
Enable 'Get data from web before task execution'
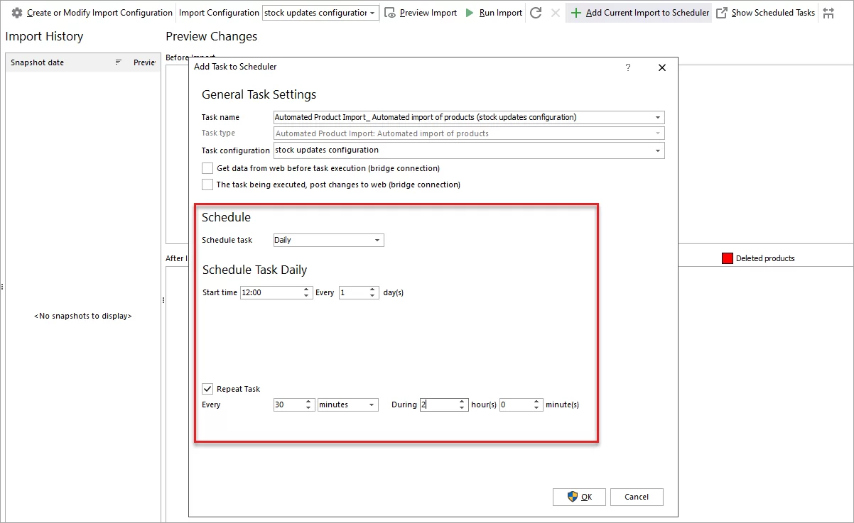pyautogui.click(x=207, y=168)
